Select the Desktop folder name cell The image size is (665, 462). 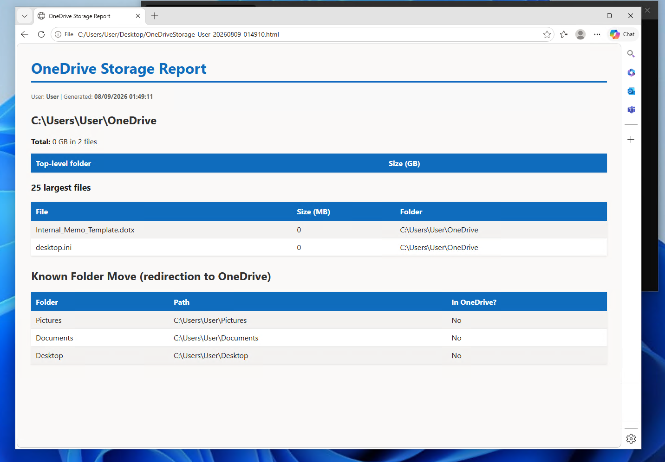tap(49, 356)
